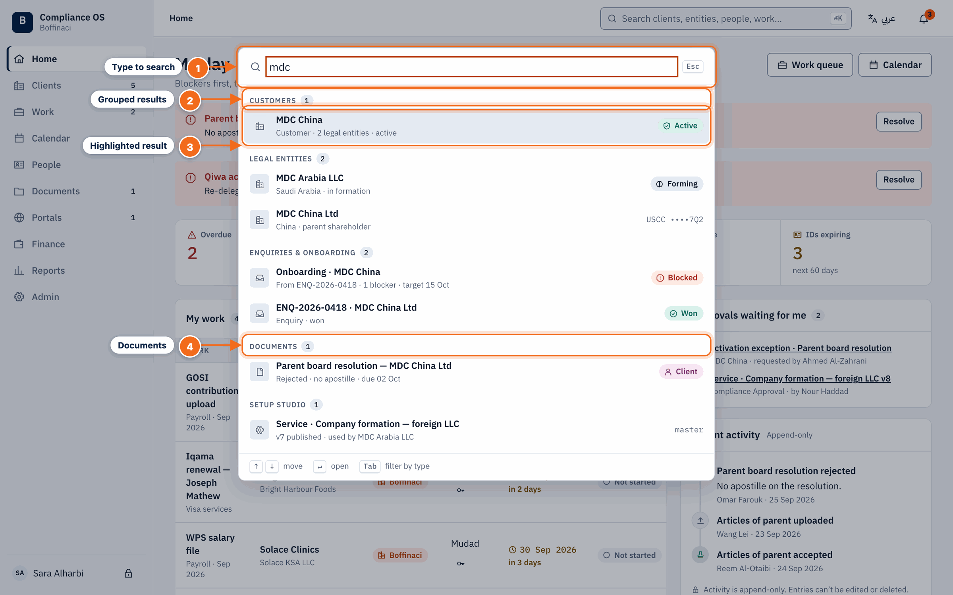Open ENQ-2026-0418 · MDC China Ltd result
Screen dimensions: 953x595
pyautogui.click(x=476, y=314)
